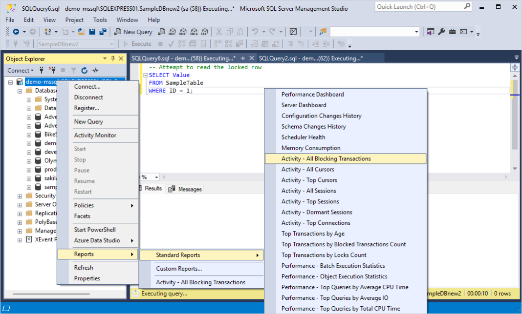The width and height of the screenshot is (522, 314).
Task: Click the New Query toolbar button
Action: (133, 32)
